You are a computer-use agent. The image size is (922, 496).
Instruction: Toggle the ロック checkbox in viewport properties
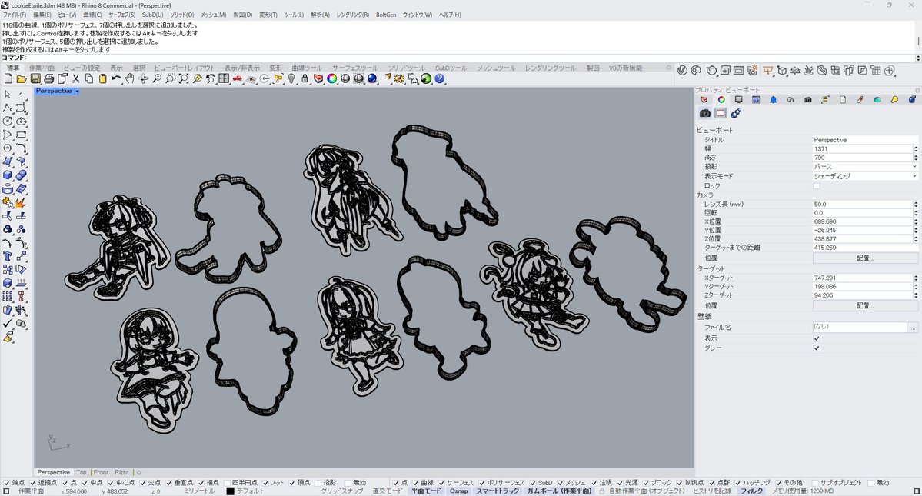click(817, 185)
